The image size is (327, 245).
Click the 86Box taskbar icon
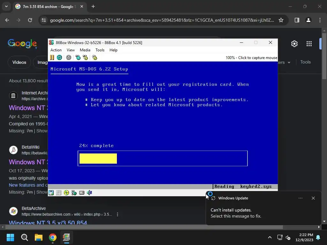[66, 237]
